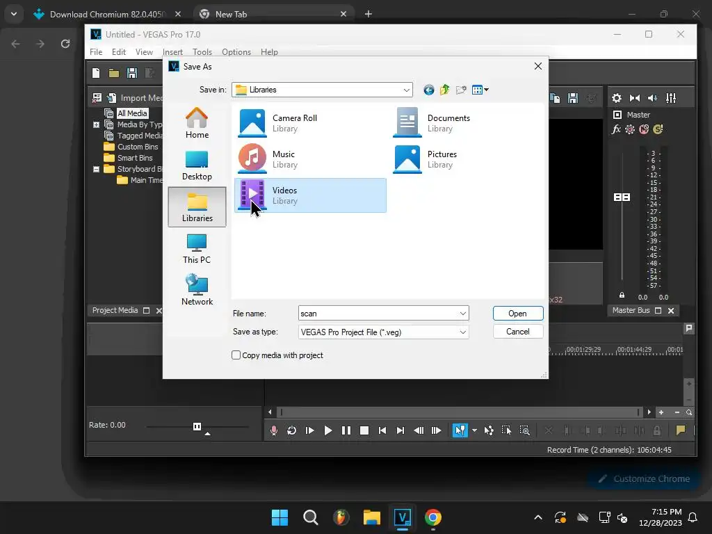Click the Record microphone button
The height and width of the screenshot is (534, 712).
274,430
